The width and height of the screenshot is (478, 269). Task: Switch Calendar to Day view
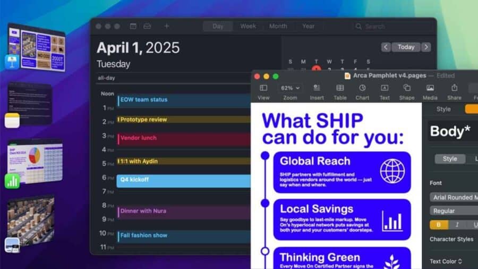218,26
